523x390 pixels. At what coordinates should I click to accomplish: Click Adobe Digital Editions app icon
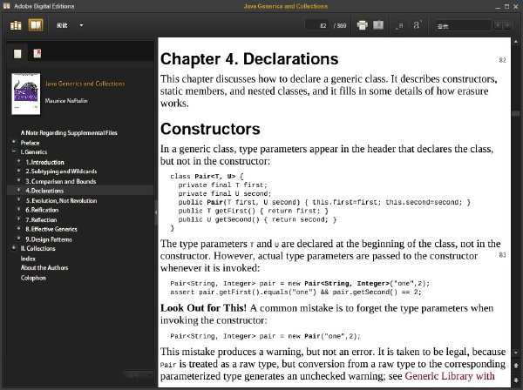6,6
